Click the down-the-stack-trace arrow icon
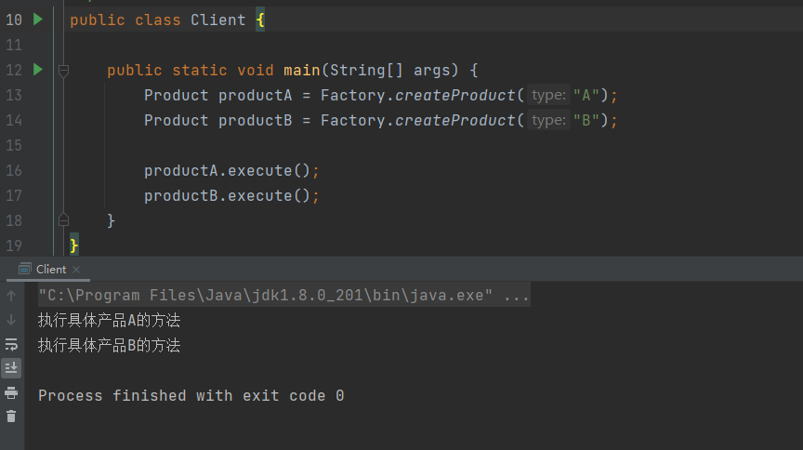Image resolution: width=803 pixels, height=450 pixels. coord(11,321)
